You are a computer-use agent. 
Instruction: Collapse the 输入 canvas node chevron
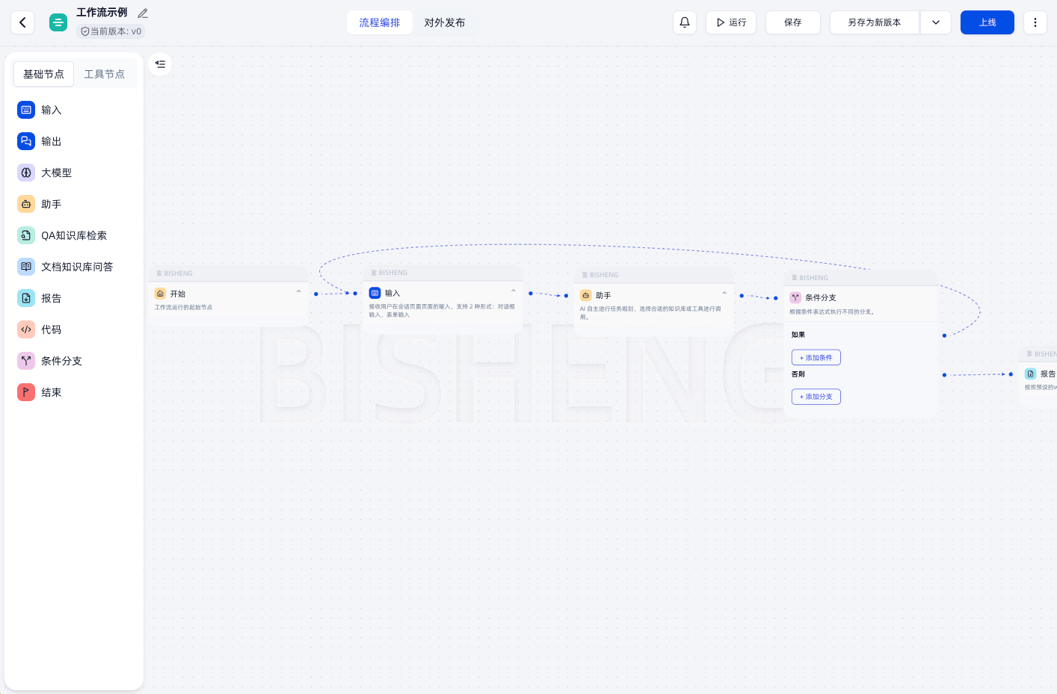point(514,291)
